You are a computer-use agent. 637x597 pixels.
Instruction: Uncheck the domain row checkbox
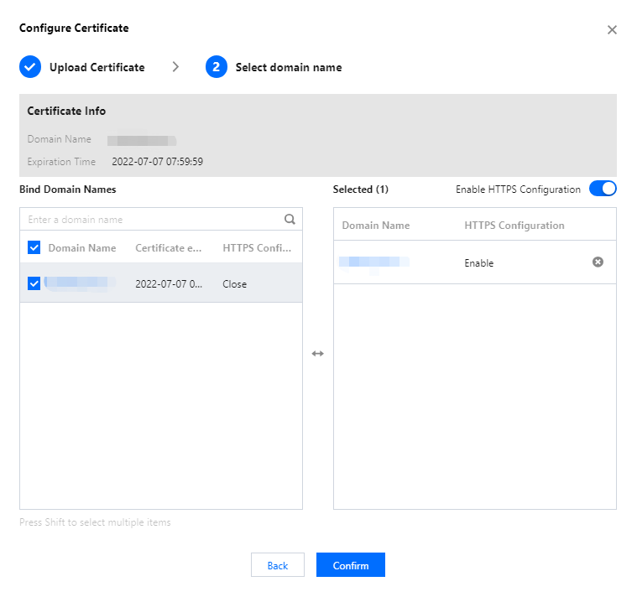pos(34,283)
